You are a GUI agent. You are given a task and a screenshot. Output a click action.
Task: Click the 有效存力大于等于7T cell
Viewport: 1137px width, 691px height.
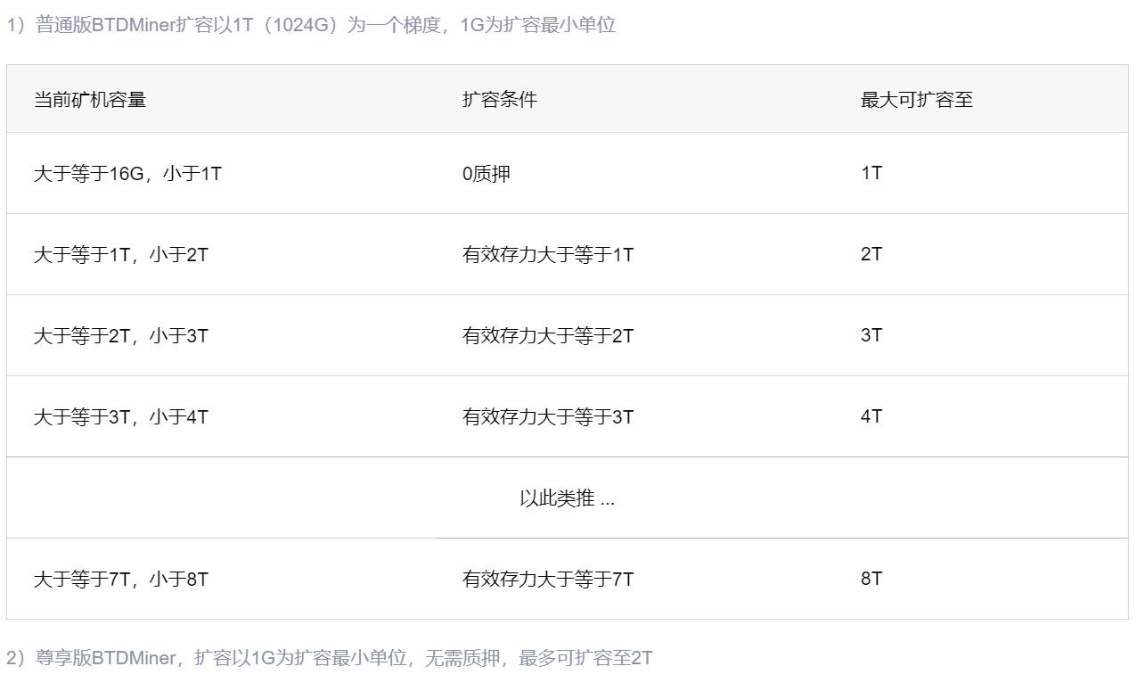coord(548,580)
